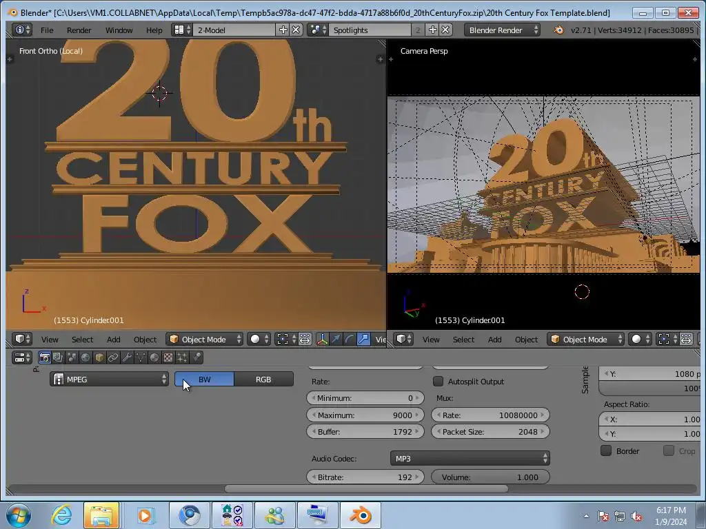Click the Buffer value field 1792

(365, 432)
